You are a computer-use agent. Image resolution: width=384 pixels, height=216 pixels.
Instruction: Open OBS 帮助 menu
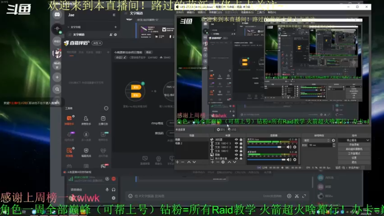coord(272,12)
